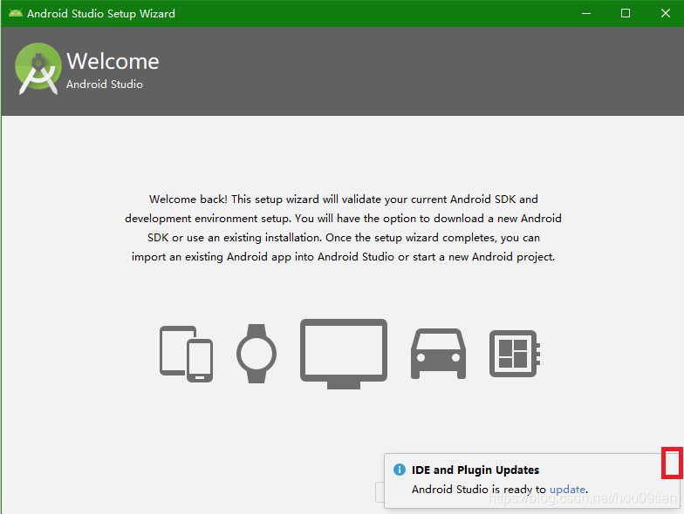Click the Android robot icon in title bar

click(16, 13)
